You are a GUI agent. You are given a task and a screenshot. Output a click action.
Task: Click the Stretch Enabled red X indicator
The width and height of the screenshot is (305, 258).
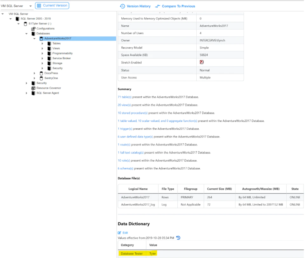pyautogui.click(x=201, y=62)
